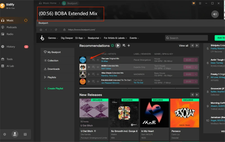Reload the Beatport page
The height and width of the screenshot is (142, 225).
coord(56,30)
